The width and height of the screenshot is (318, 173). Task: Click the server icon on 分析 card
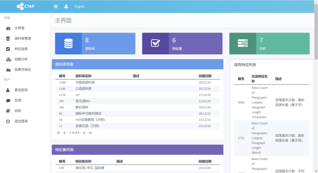coord(242,43)
